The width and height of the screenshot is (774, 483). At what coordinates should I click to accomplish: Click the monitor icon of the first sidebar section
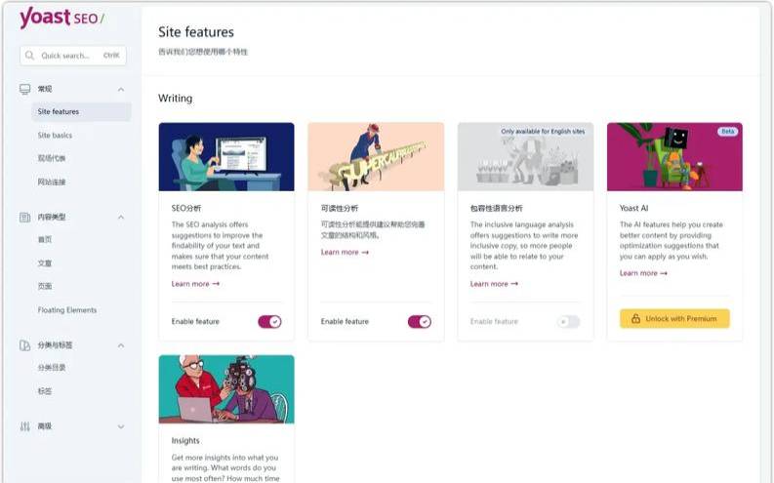point(24,90)
